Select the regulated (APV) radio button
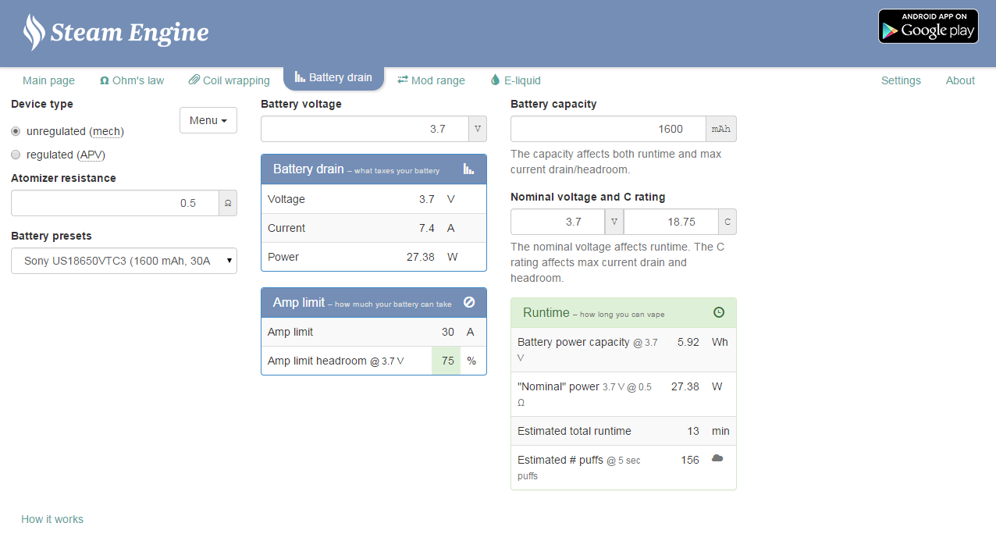 [16, 155]
